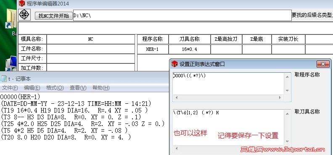Open the 文件(F) menu in Notepad
The width and height of the screenshot is (333, 155).
[10, 87]
